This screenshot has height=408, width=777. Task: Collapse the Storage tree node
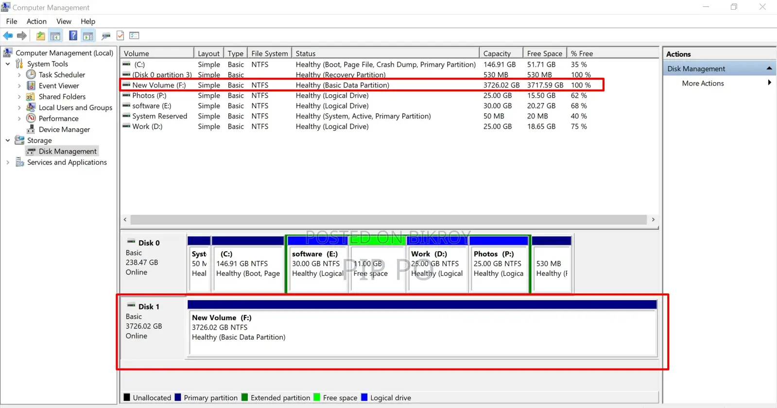click(8, 140)
